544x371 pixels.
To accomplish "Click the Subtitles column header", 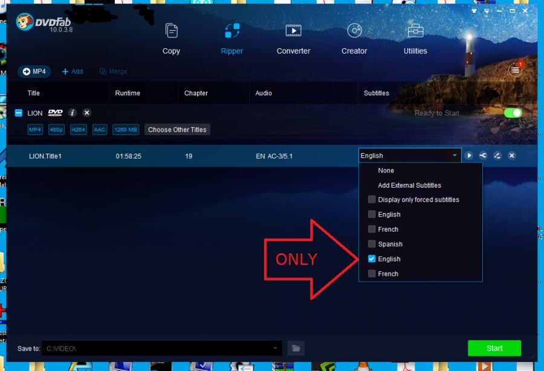I will [377, 93].
